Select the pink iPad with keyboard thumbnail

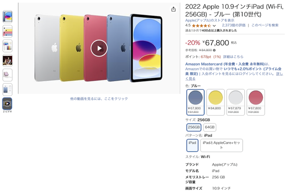point(7,75)
